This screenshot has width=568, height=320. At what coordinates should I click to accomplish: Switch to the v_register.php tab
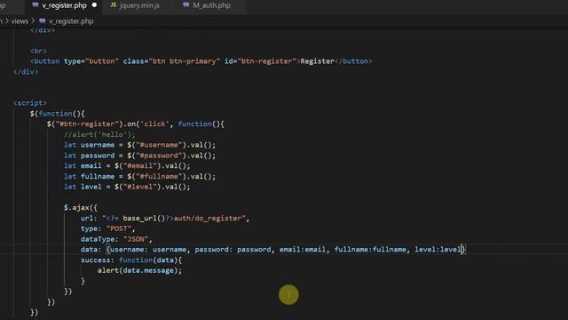click(64, 5)
